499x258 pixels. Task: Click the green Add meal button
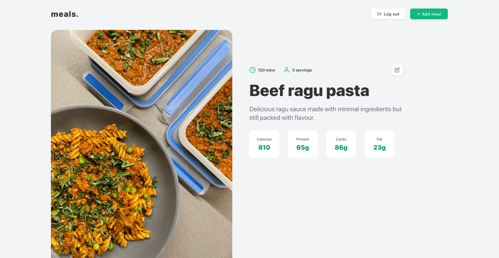[429, 14]
